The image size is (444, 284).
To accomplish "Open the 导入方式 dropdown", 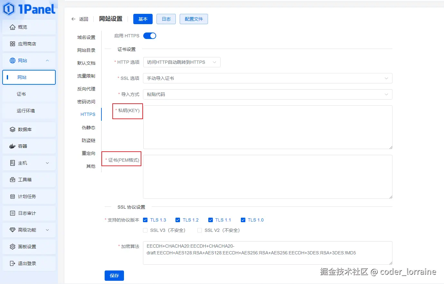I will pyautogui.click(x=268, y=94).
